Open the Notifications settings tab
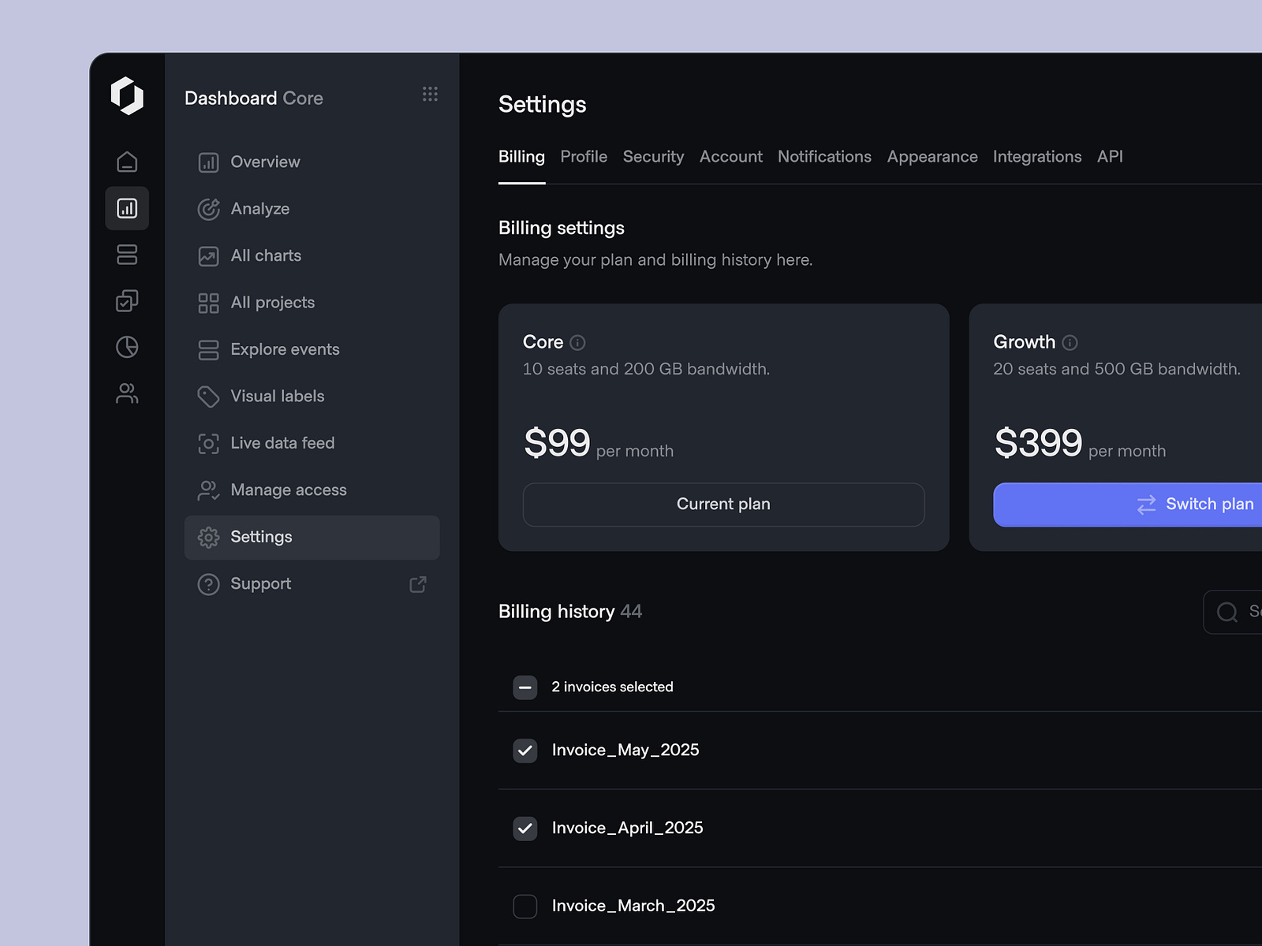The width and height of the screenshot is (1262, 946). [x=824, y=157]
